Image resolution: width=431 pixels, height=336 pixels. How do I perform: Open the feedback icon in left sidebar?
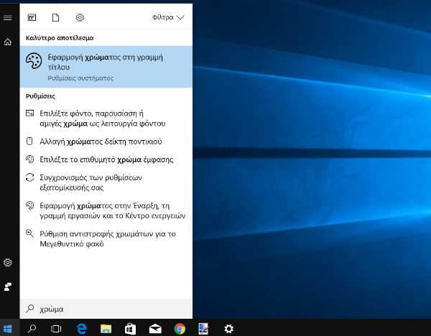[8, 286]
